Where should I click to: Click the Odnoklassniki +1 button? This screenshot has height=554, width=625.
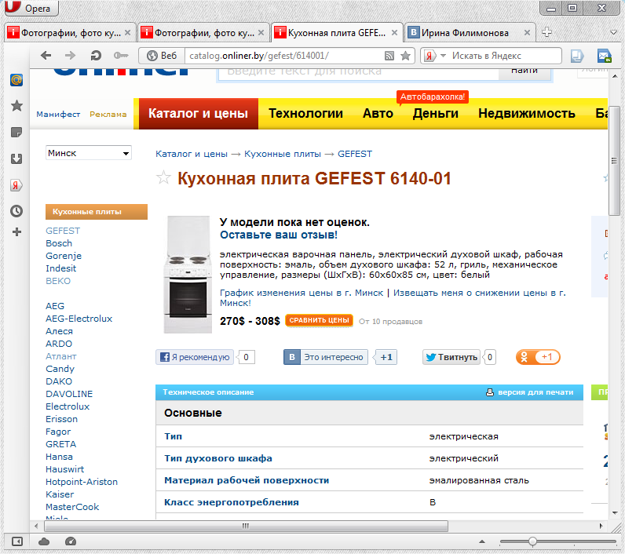(x=538, y=357)
